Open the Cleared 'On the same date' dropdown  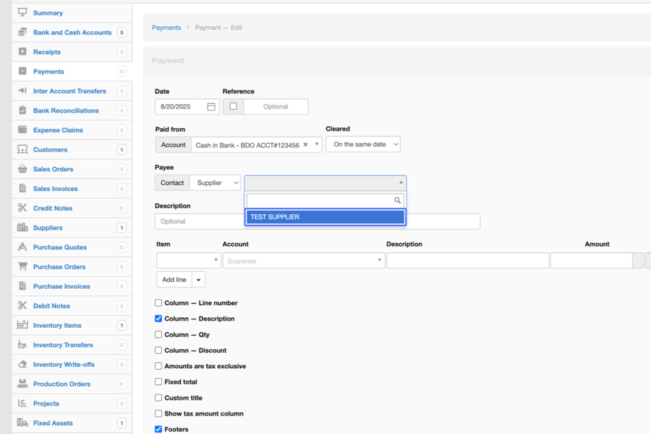click(363, 144)
